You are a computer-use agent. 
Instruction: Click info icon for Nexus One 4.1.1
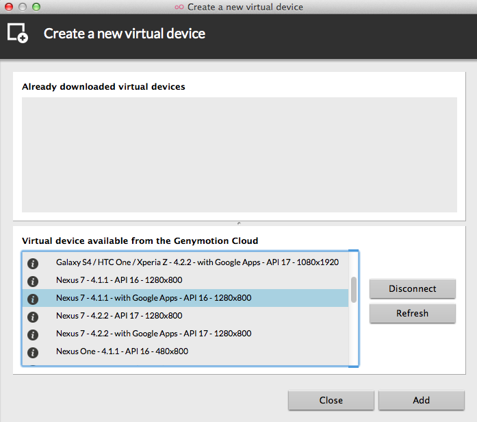[33, 353]
